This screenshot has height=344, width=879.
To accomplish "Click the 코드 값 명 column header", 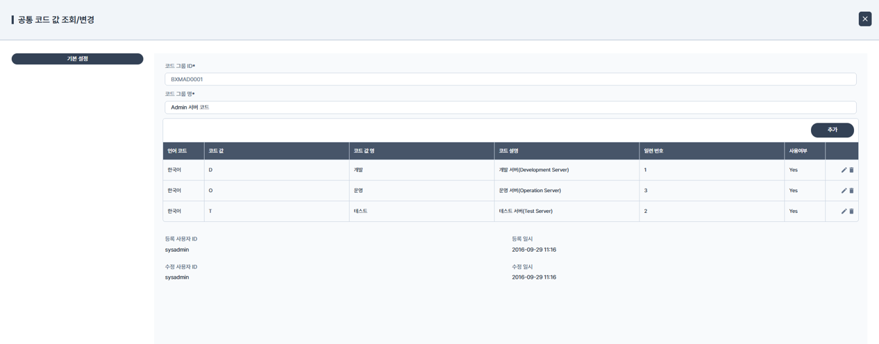I will coord(421,150).
